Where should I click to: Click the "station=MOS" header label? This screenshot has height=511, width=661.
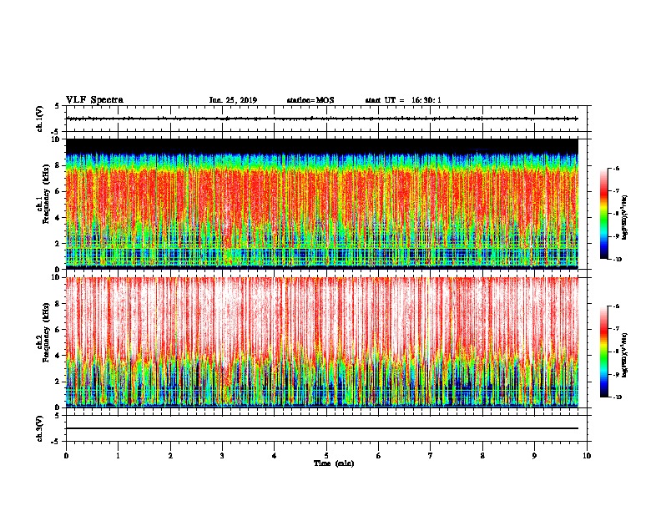310,100
